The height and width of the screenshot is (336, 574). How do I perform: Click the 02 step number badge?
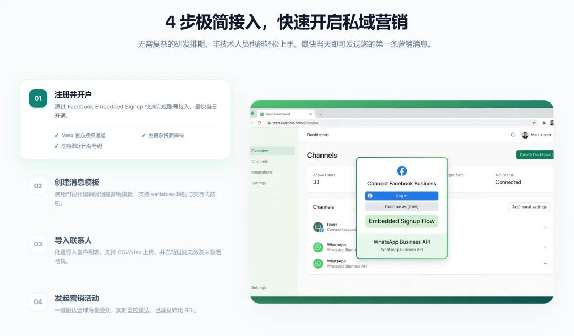(x=38, y=186)
